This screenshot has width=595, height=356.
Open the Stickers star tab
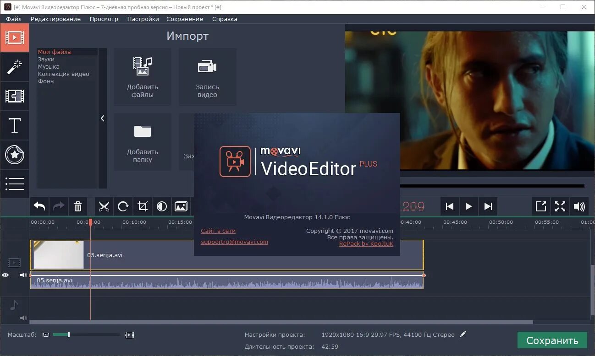pos(14,155)
